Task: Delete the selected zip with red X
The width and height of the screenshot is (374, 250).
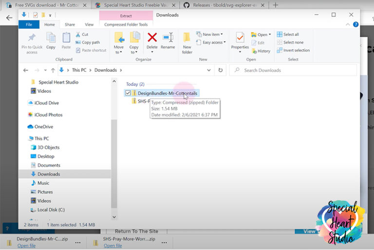Action: click(x=152, y=37)
